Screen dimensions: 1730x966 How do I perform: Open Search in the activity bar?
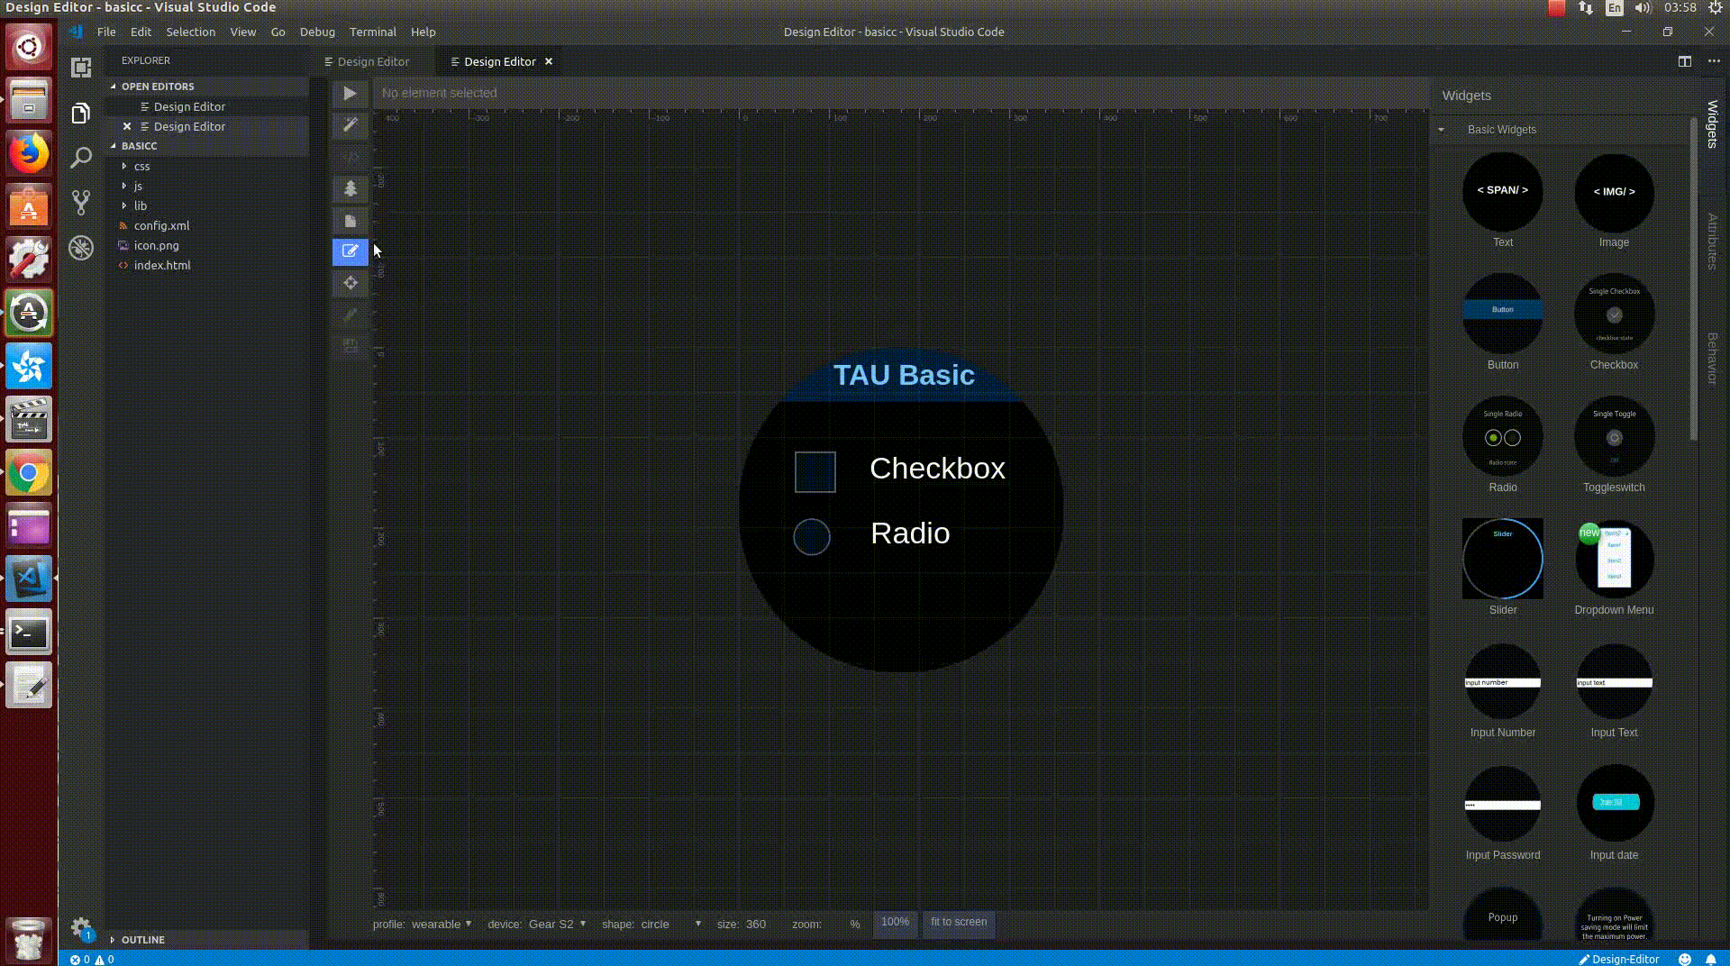point(81,158)
